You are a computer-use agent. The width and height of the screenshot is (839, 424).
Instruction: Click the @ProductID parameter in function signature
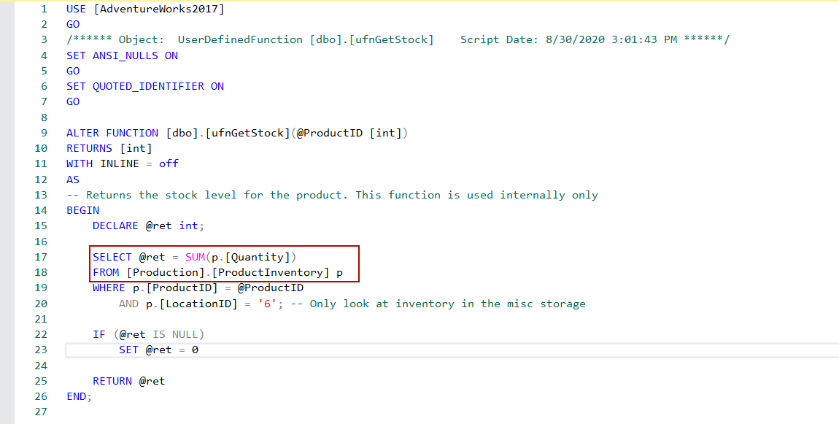(x=332, y=133)
